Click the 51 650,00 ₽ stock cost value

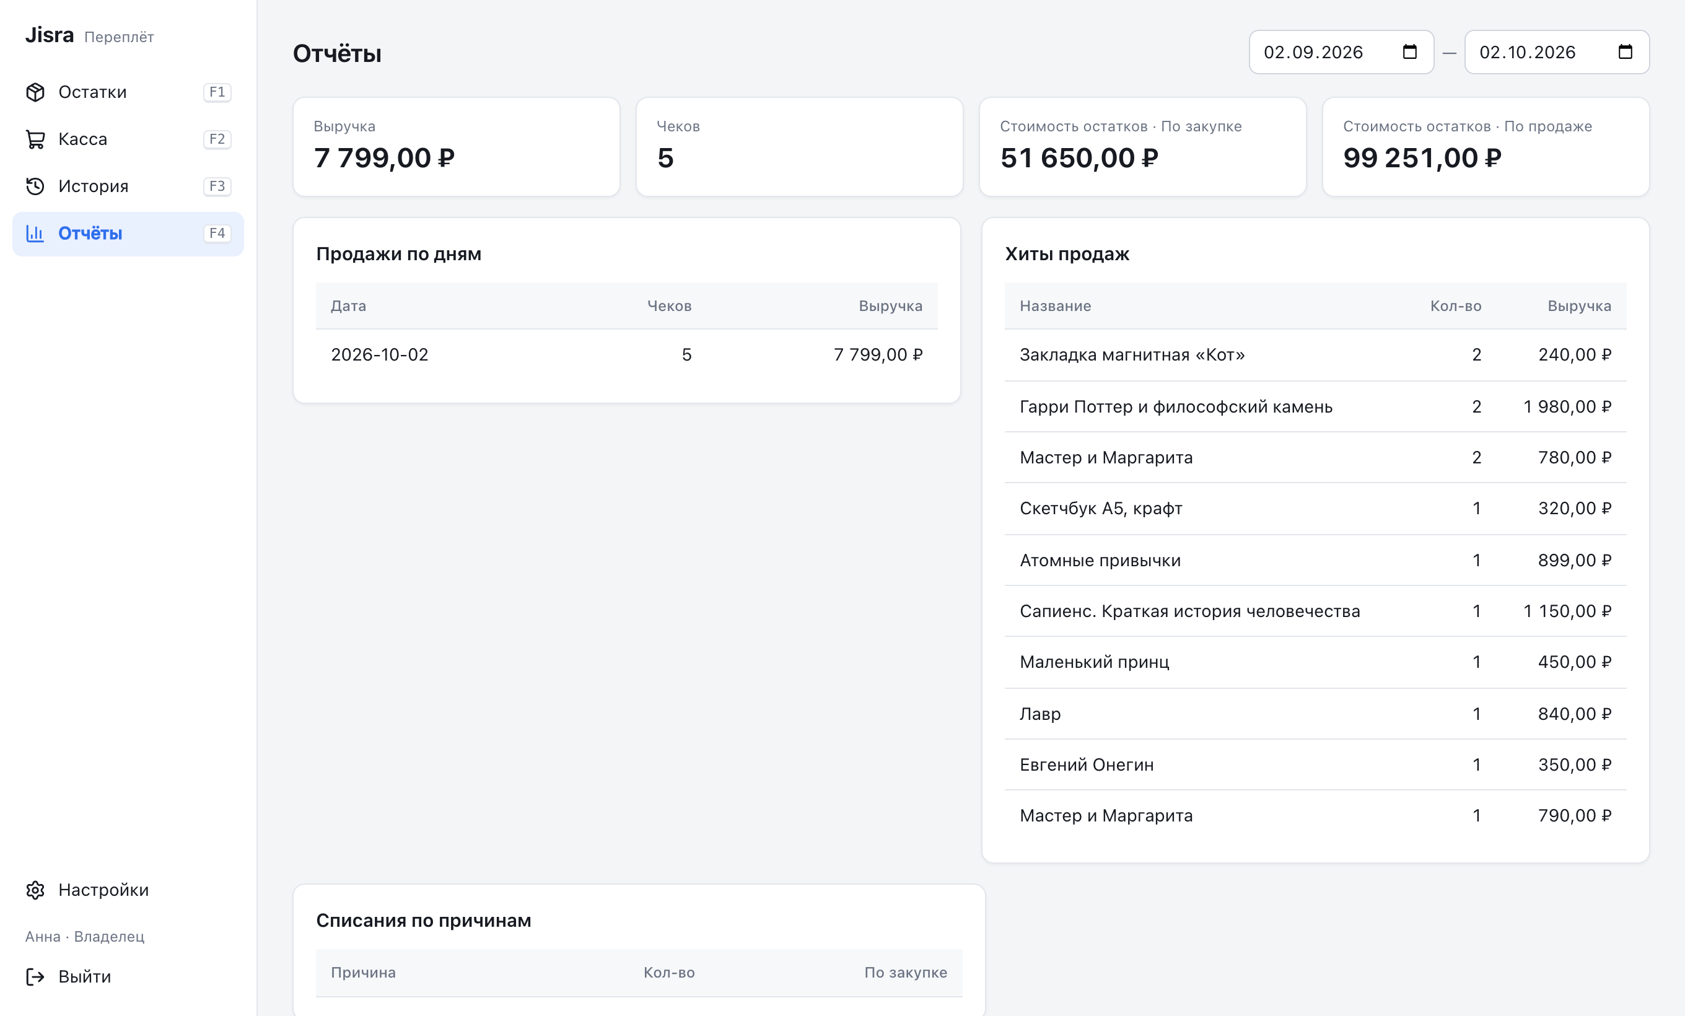tap(1079, 158)
